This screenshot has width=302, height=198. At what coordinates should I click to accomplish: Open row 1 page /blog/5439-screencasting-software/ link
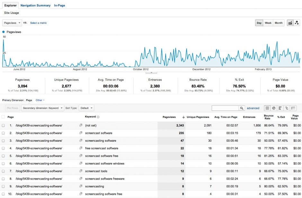(x=39, y=126)
